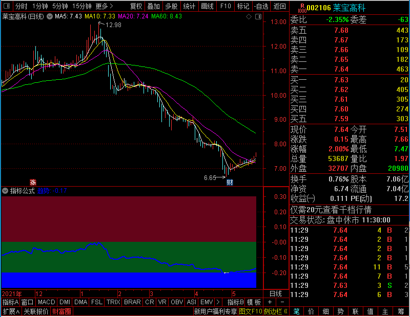Screen dimensions: 410x317
Task: Click the blue 财 marker on the chart
Action: pyautogui.click(x=230, y=182)
